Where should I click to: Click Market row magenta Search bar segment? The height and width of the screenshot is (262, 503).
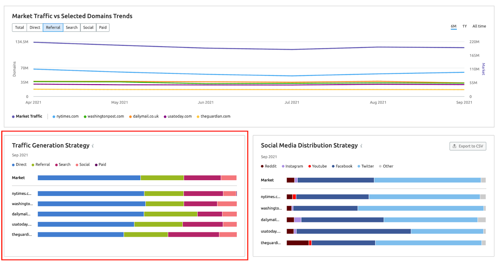tap(202, 178)
